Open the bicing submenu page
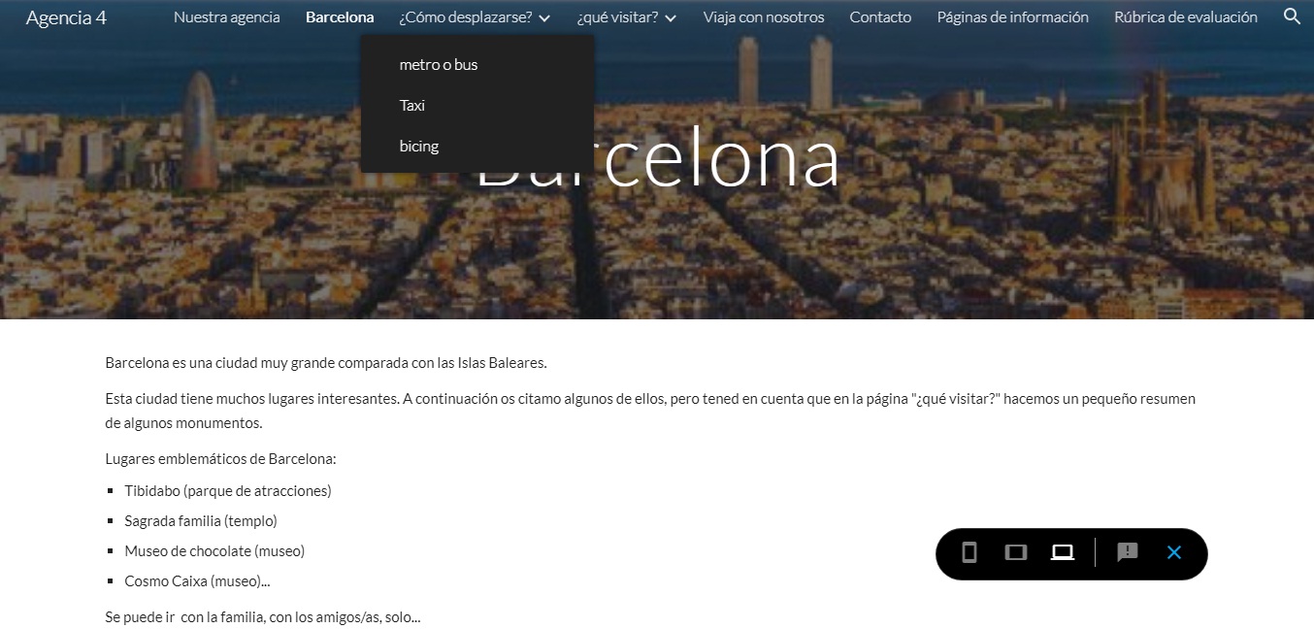 point(419,147)
